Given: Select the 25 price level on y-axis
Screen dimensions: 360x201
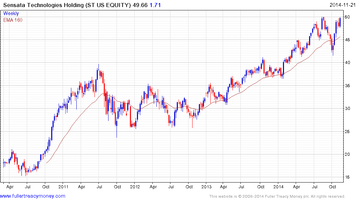Looking at the screenshot, I should point(348,131).
